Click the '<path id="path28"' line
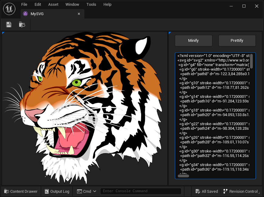The width and height of the screenshot is (264, 197). 215,142
